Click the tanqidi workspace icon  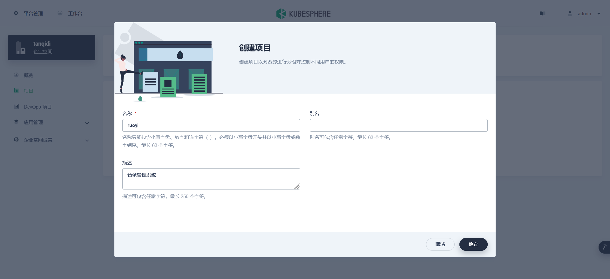21,48
